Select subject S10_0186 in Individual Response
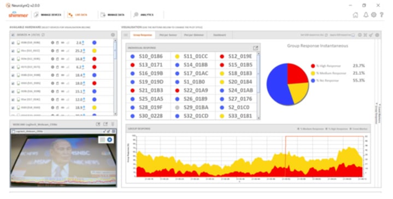393x199 pixels. pos(148,56)
